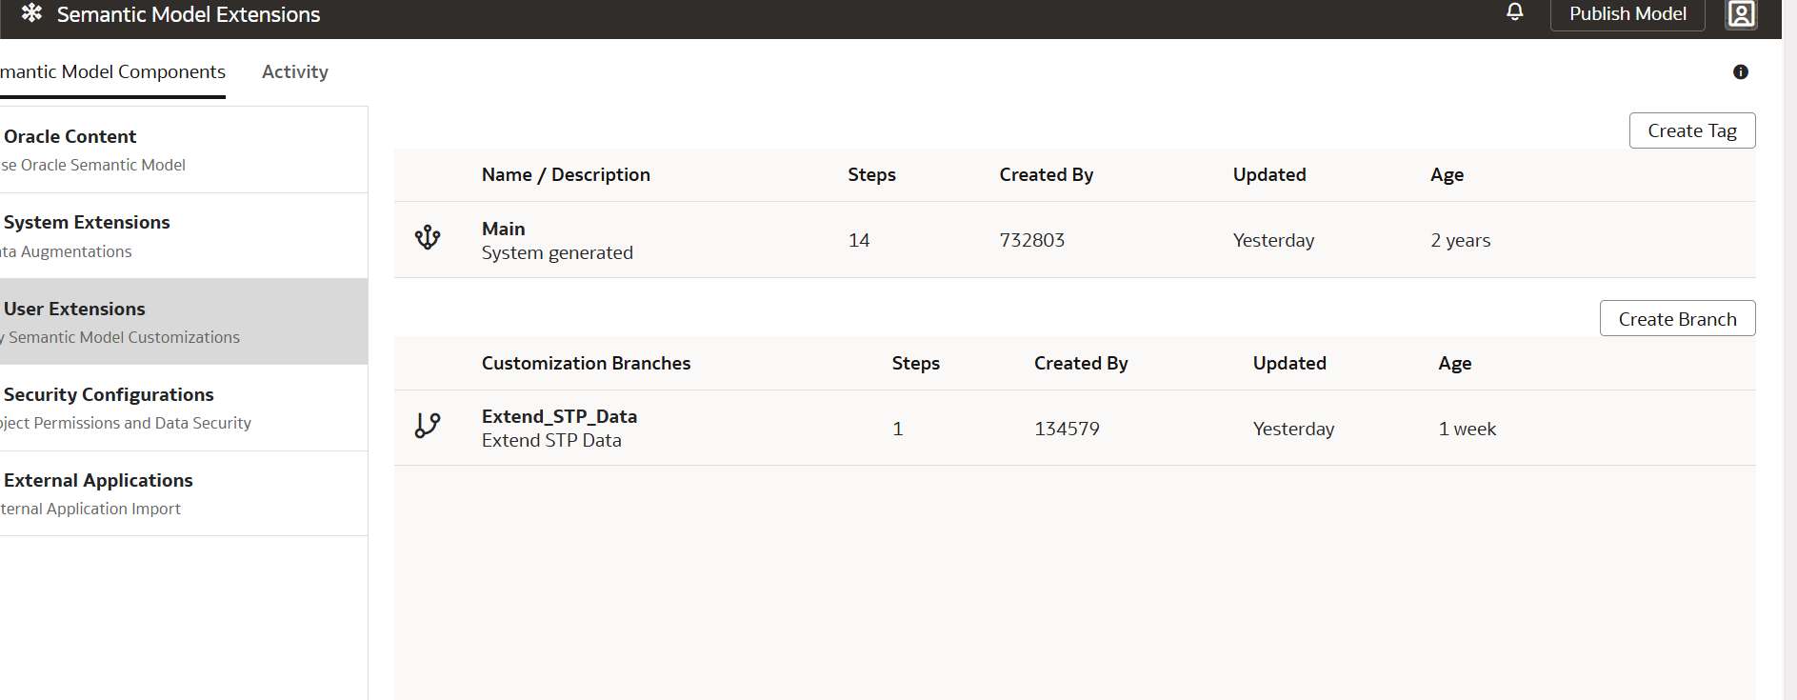Click the Steps value 1 for Extend_STP_Data
The width and height of the screenshot is (1797, 700).
897,429
